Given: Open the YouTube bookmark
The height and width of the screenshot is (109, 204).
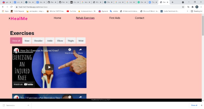Looking at the screenshot, I should pyautogui.click(x=71, y=11).
